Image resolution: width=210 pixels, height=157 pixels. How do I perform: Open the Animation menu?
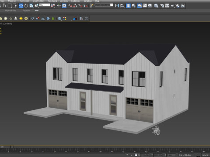point(24,1)
